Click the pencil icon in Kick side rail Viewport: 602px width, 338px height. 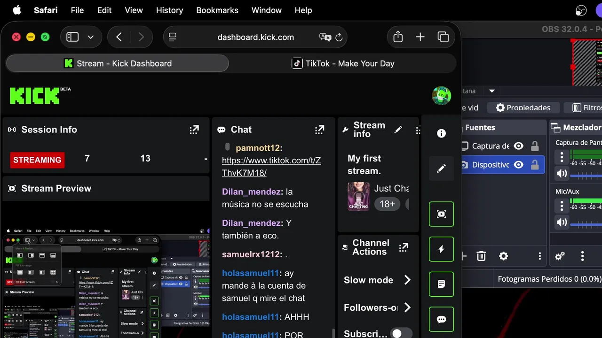click(x=441, y=169)
